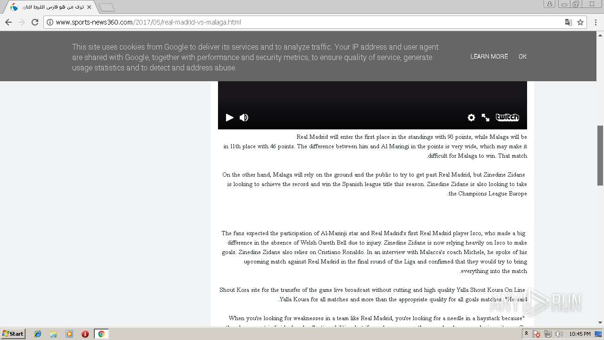Mute the Twitch player volume
Image resolution: width=604 pixels, height=340 pixels.
tap(244, 118)
